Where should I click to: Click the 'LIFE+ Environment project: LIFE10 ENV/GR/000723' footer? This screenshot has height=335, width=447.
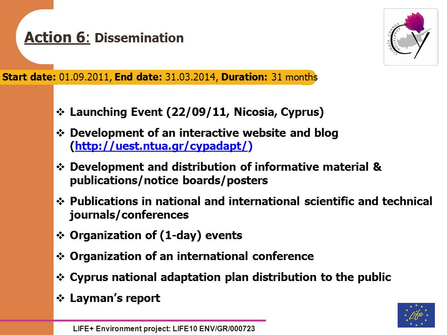164,329
